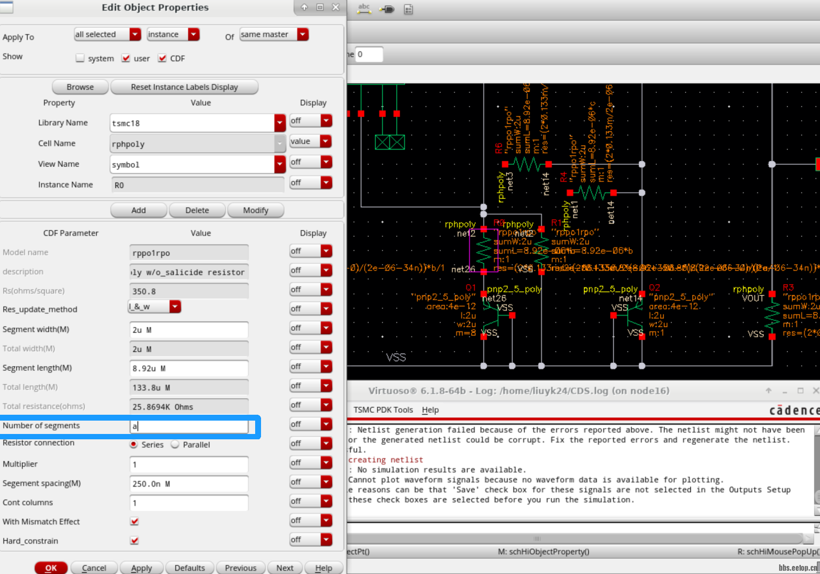Click the Segement spacing input field
Image resolution: width=820 pixels, height=574 pixels.
pos(189,484)
